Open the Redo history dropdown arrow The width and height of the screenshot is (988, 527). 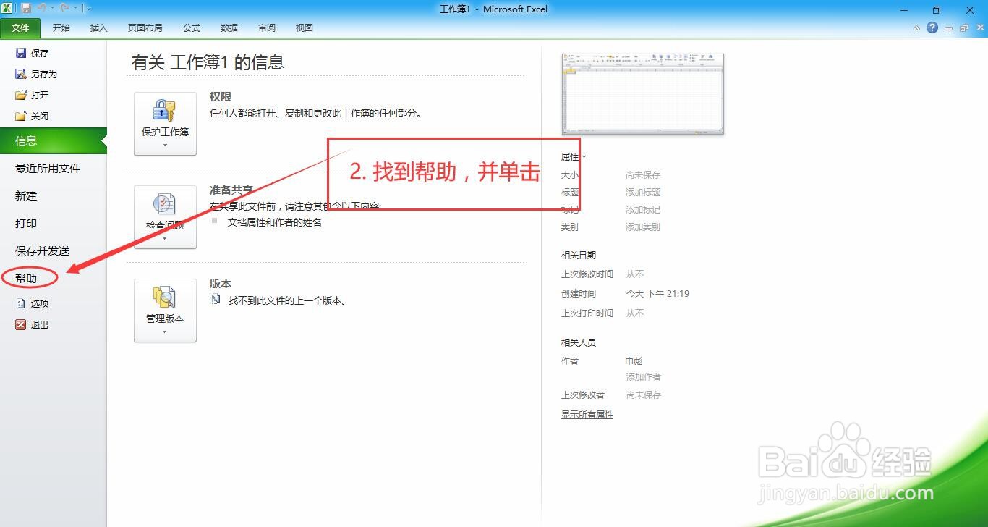pos(74,8)
